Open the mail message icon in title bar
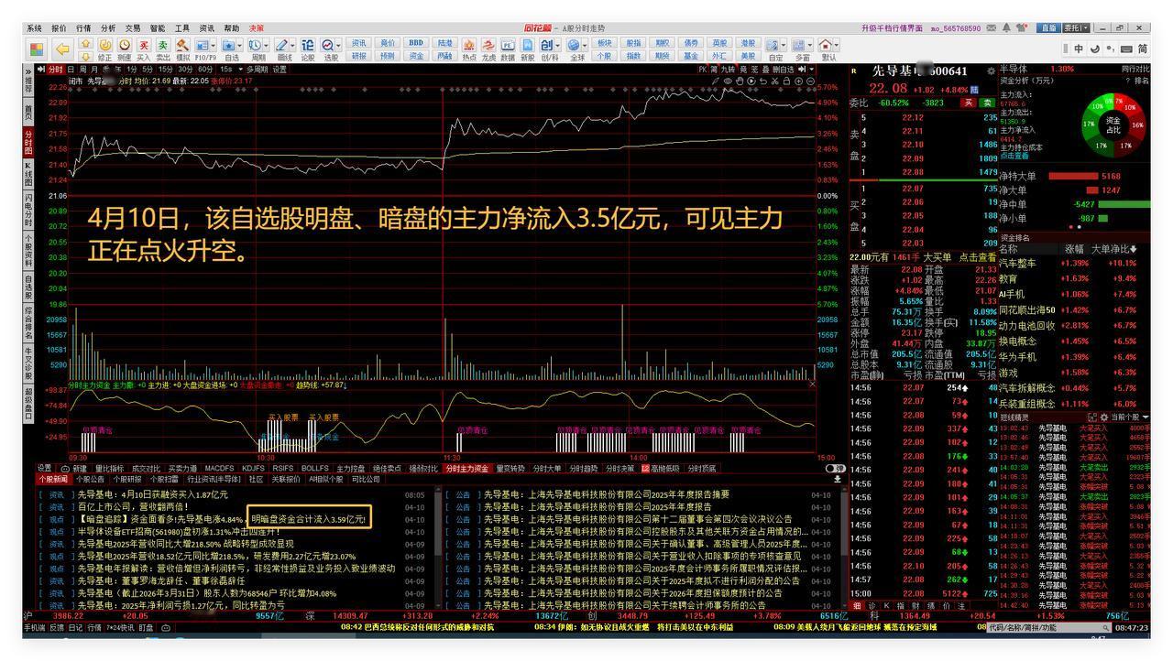This screenshot has height=661, width=1173. (991, 28)
